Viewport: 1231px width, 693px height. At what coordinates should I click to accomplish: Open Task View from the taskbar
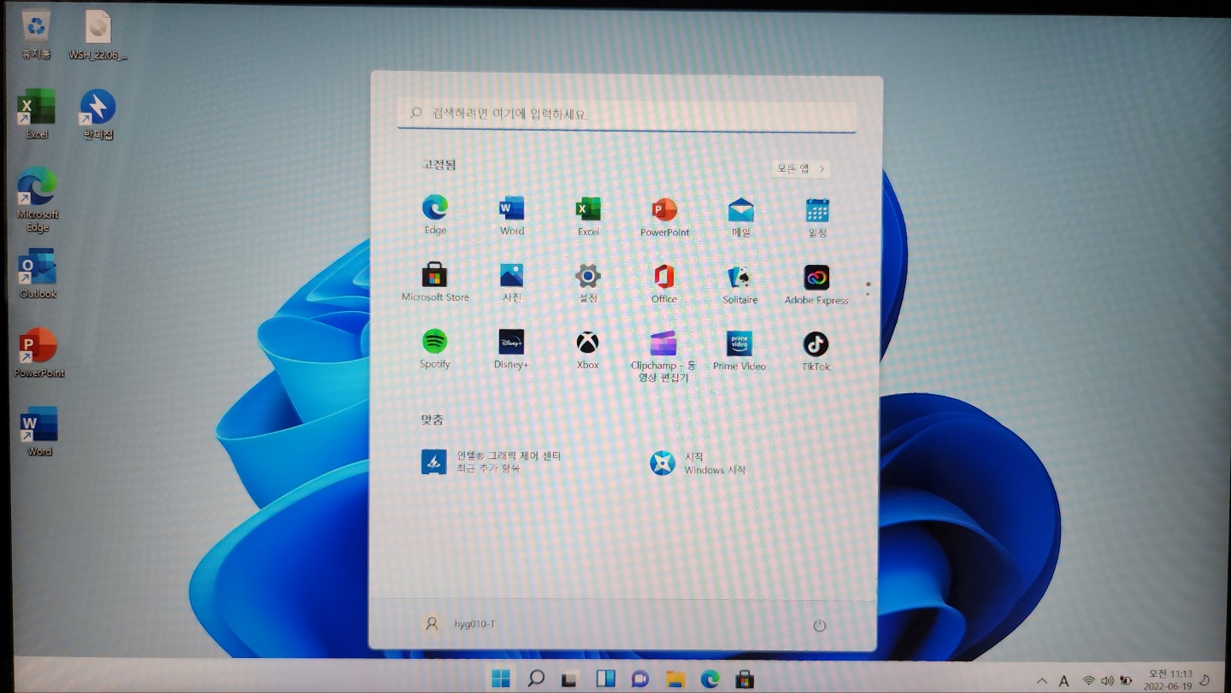click(x=570, y=679)
